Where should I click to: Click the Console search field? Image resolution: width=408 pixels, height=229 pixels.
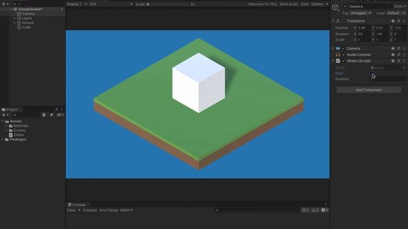tap(257, 211)
